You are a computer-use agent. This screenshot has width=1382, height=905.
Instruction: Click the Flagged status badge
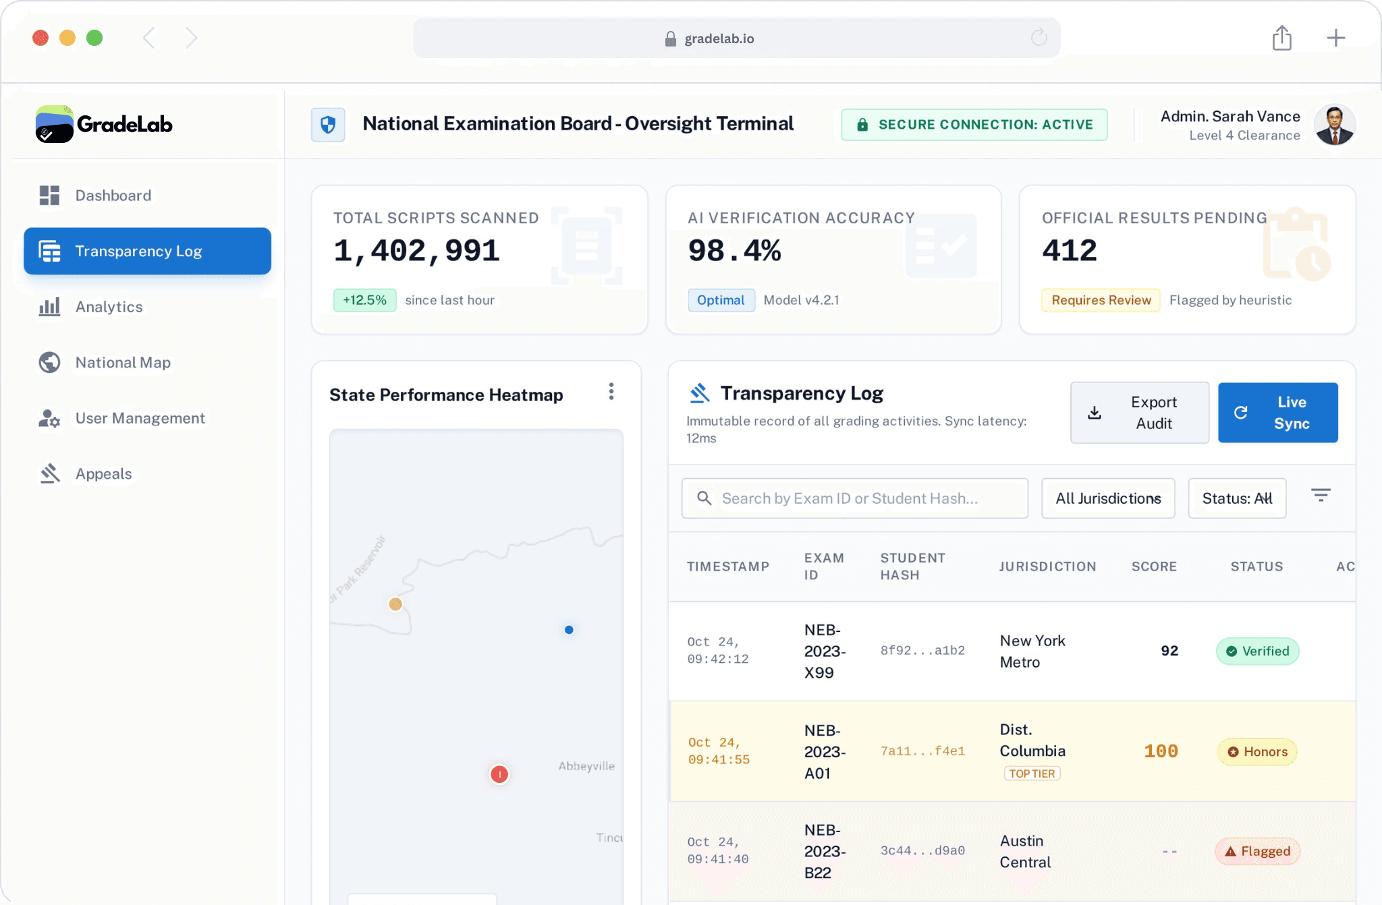[1257, 852]
